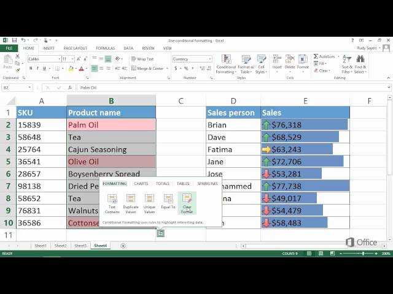
Task: Toggle bottom vertical alignment
Action: (x=108, y=59)
